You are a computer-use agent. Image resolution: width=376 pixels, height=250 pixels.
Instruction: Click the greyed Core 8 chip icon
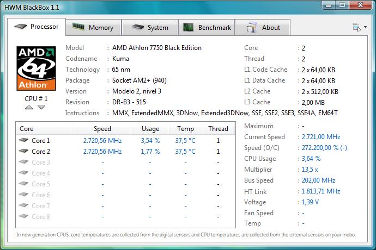click(x=24, y=216)
